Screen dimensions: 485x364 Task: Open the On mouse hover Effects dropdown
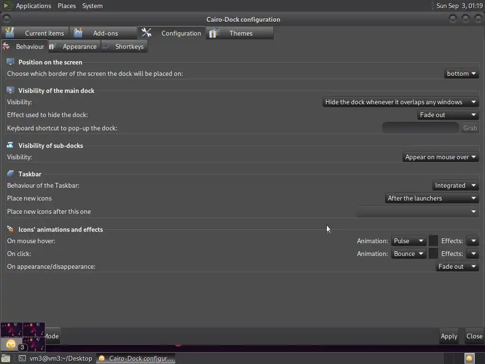click(473, 241)
